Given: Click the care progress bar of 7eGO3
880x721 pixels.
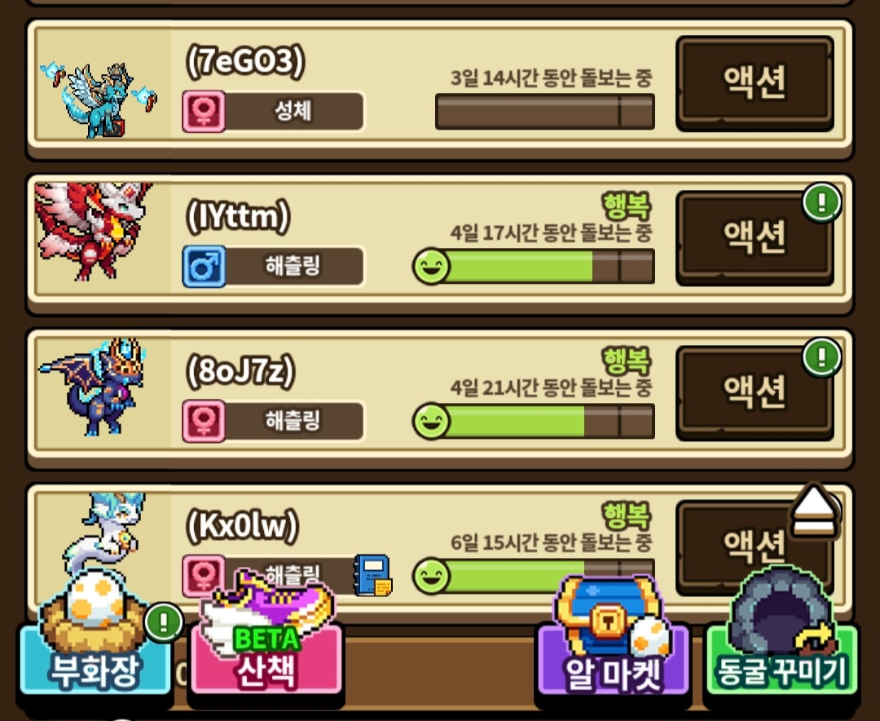Looking at the screenshot, I should [x=545, y=111].
